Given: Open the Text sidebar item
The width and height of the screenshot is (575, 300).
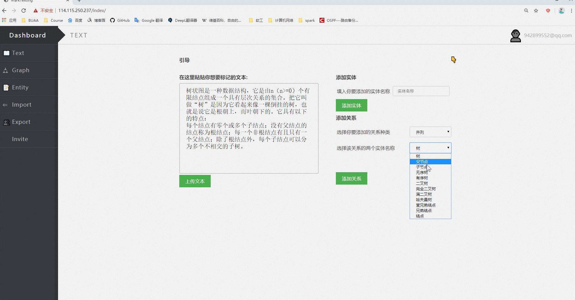Looking at the screenshot, I should [29, 53].
